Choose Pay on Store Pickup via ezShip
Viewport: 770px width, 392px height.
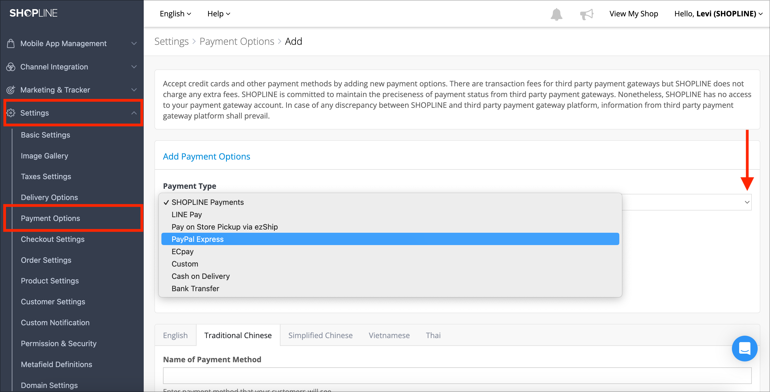[390, 227]
